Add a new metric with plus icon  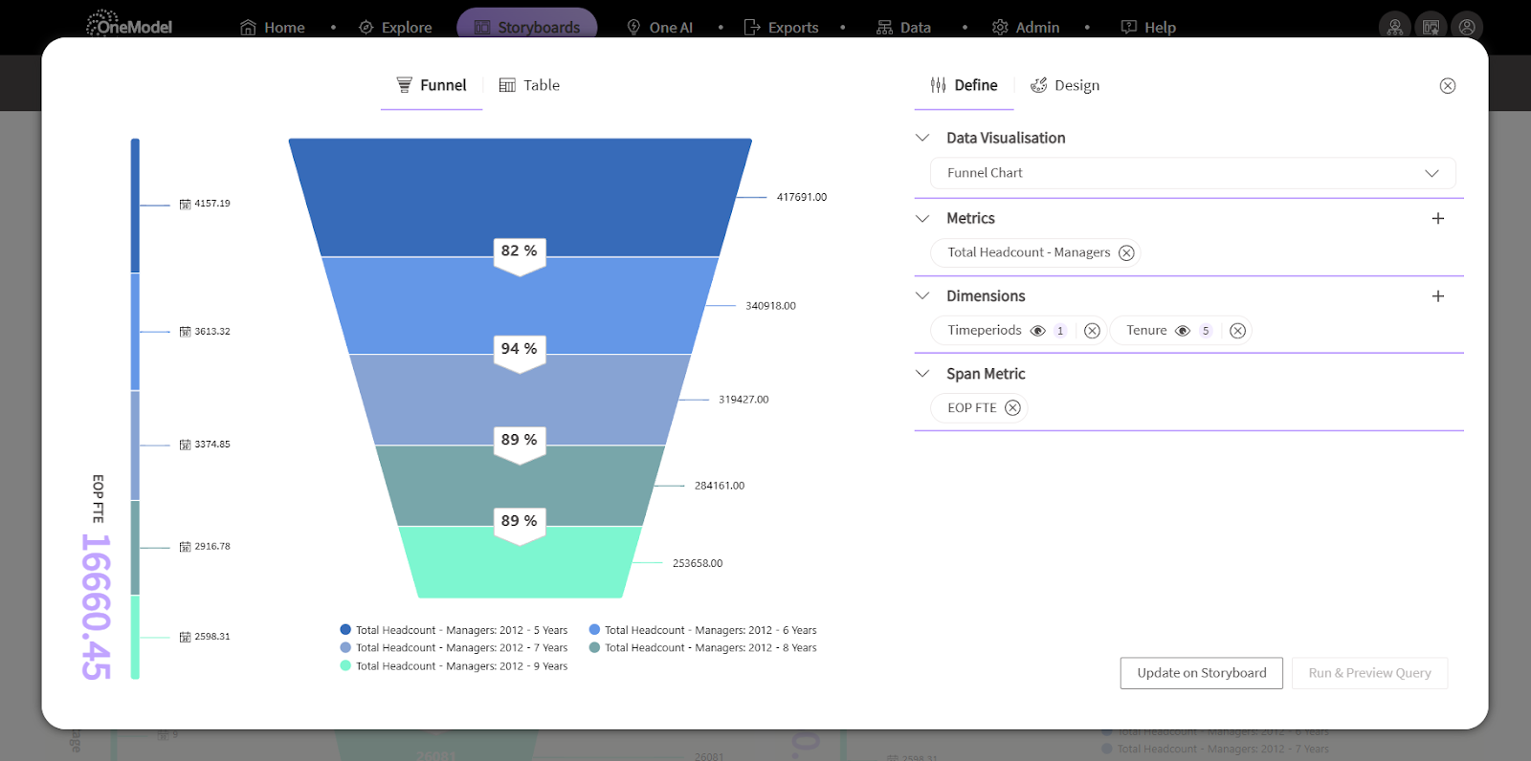1437,219
